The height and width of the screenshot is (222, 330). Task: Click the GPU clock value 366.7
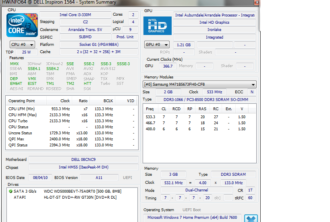(x=168, y=66)
